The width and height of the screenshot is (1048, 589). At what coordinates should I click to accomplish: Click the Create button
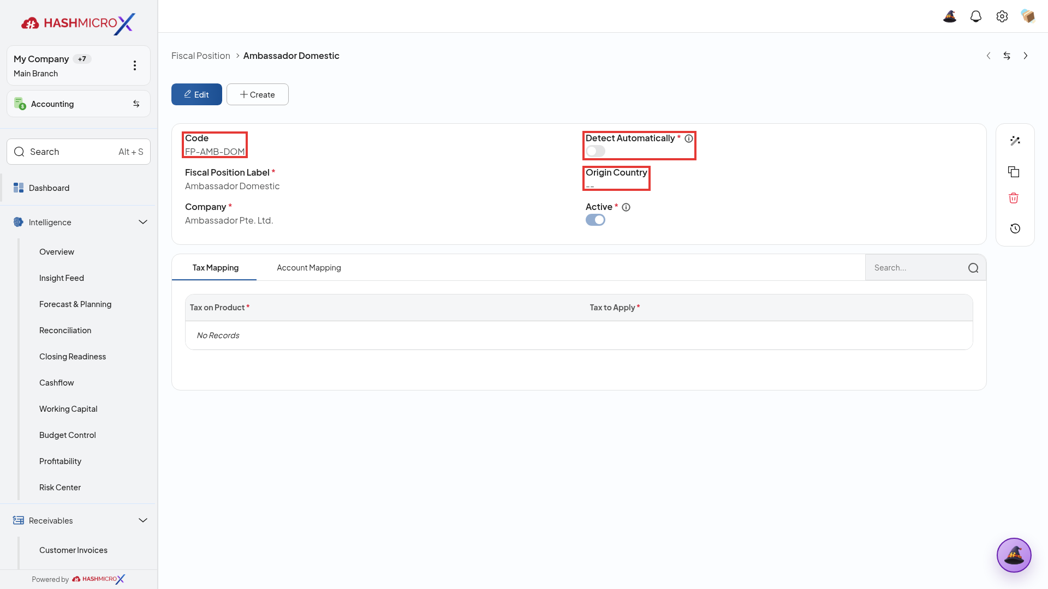[x=258, y=94]
